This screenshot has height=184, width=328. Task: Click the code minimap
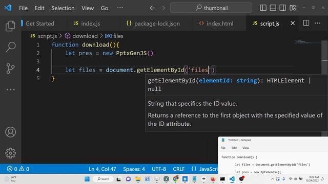[x=307, y=42]
